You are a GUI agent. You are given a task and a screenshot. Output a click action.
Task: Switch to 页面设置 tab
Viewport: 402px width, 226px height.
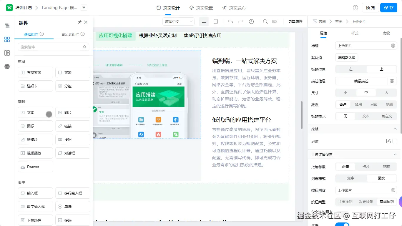pos(201,8)
